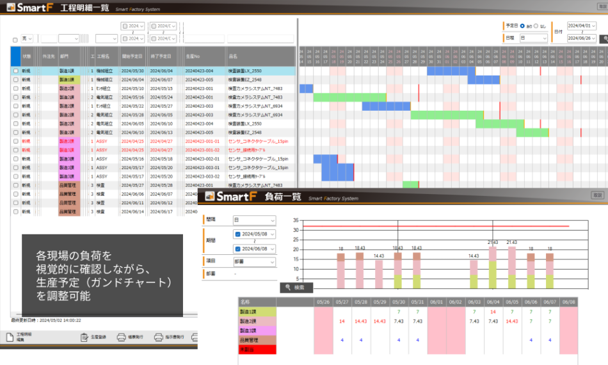Click the magnifier icon on the 検索 button
This screenshot has width=608, height=365.
coord(289,288)
